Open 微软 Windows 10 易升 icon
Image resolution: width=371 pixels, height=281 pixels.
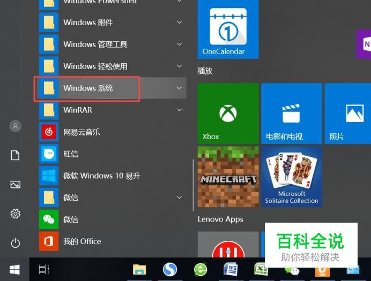[x=49, y=176]
